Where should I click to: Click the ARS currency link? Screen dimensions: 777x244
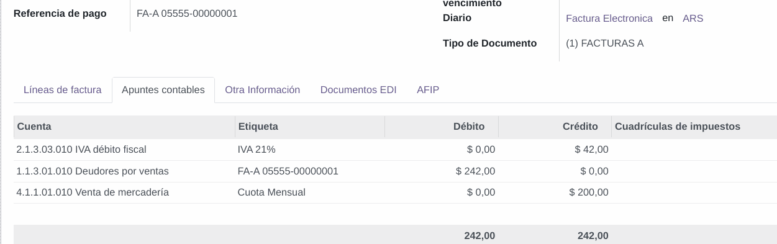(x=693, y=19)
